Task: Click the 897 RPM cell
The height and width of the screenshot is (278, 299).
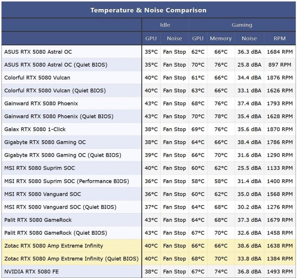Action: point(279,65)
